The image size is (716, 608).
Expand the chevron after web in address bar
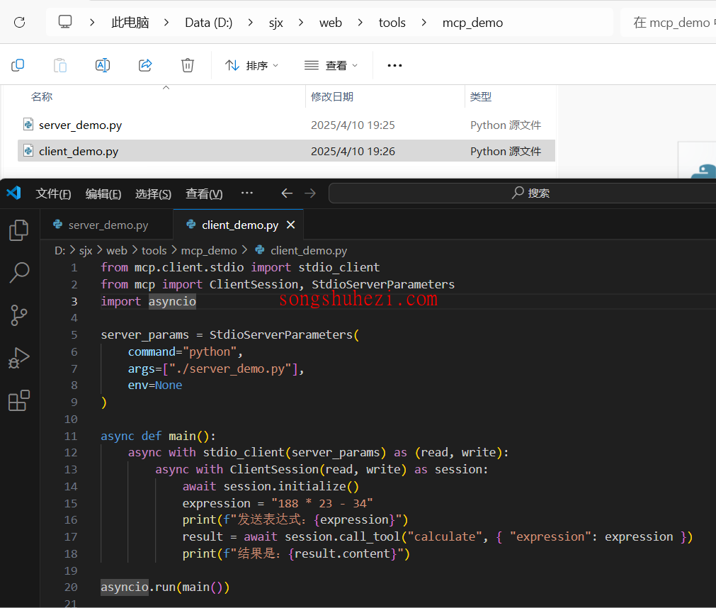click(360, 23)
